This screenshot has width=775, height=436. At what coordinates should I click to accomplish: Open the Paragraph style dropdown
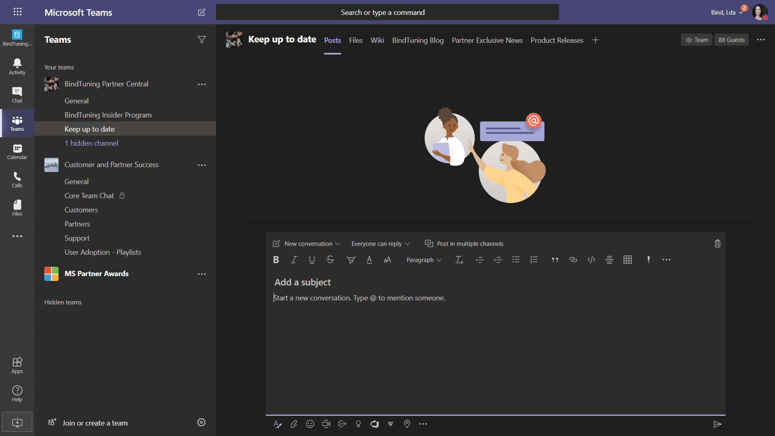[x=424, y=260]
